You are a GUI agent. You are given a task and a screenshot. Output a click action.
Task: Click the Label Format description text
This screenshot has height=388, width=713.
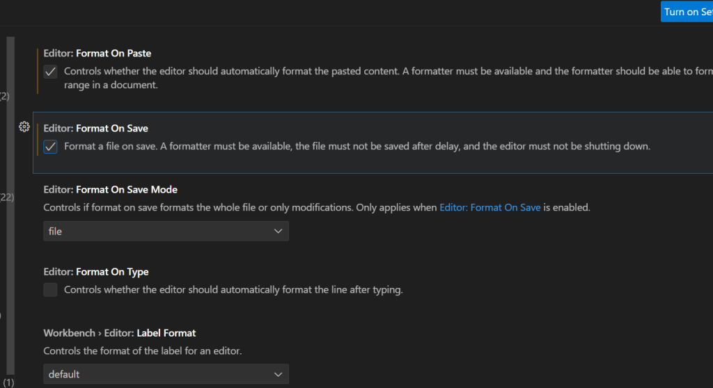tap(142, 351)
